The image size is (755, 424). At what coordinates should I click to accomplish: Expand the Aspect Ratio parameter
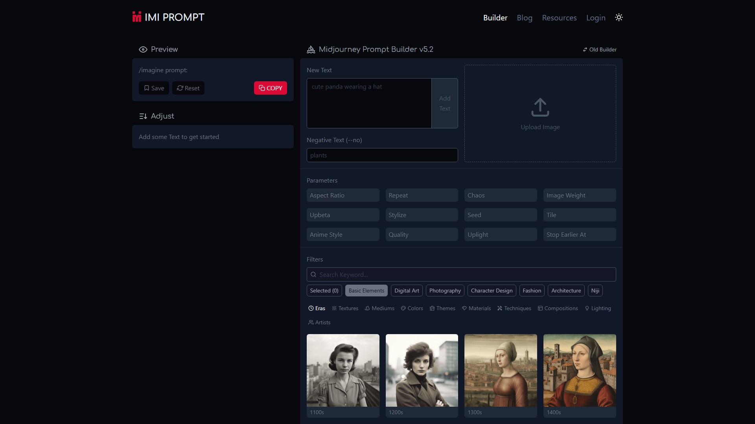(x=343, y=195)
